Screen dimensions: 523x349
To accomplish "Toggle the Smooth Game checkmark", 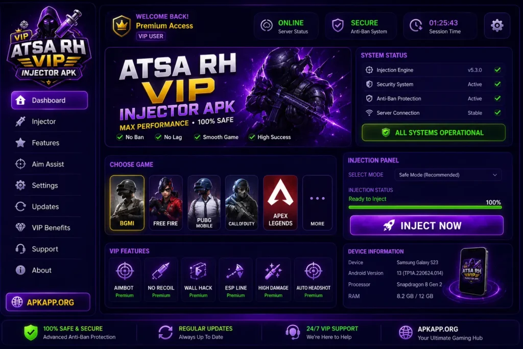I will [x=197, y=137].
